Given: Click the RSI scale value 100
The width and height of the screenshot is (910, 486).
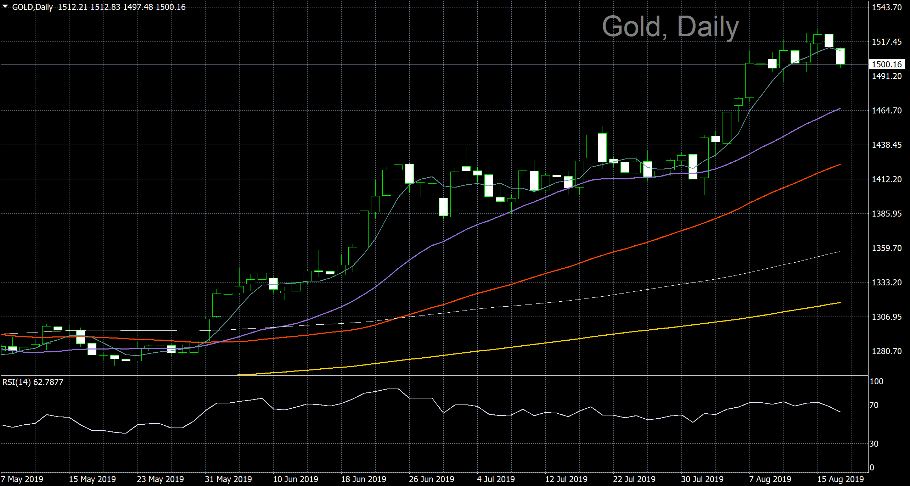Looking at the screenshot, I should tap(876, 381).
